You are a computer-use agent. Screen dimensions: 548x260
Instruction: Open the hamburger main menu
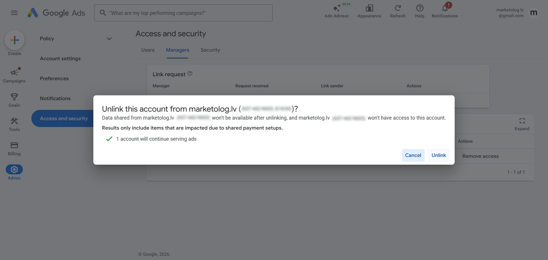[14, 13]
